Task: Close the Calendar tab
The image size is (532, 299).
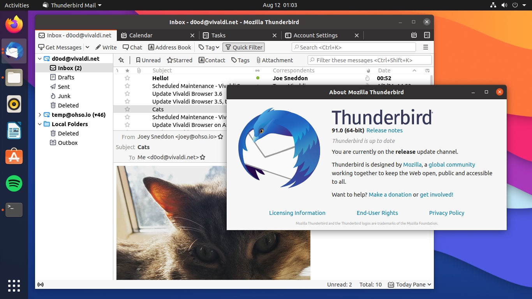Action: coord(192,35)
